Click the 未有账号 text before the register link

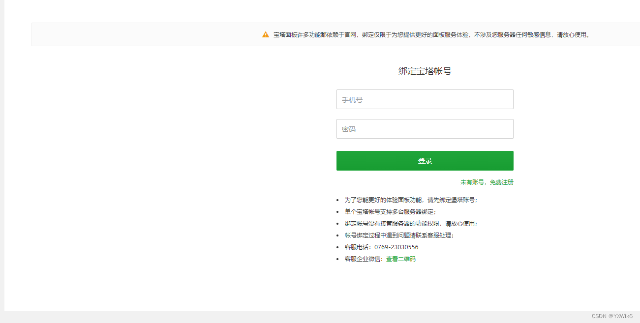(473, 182)
